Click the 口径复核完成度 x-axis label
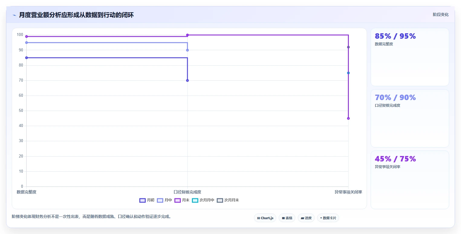 (x=187, y=192)
